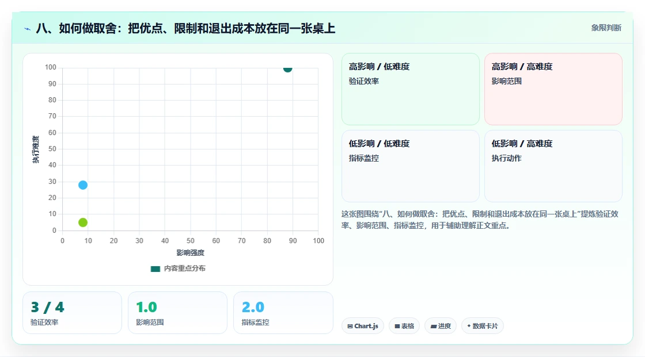Image resolution: width=645 pixels, height=357 pixels.
Task: Click the 指标监控 text in the quadrant card
Action: point(364,158)
